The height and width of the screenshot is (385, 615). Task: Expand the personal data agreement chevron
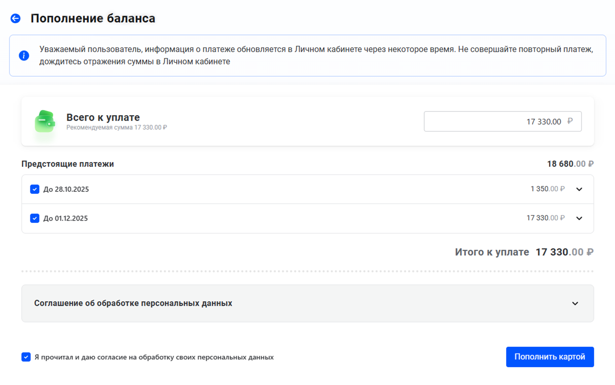(x=575, y=303)
